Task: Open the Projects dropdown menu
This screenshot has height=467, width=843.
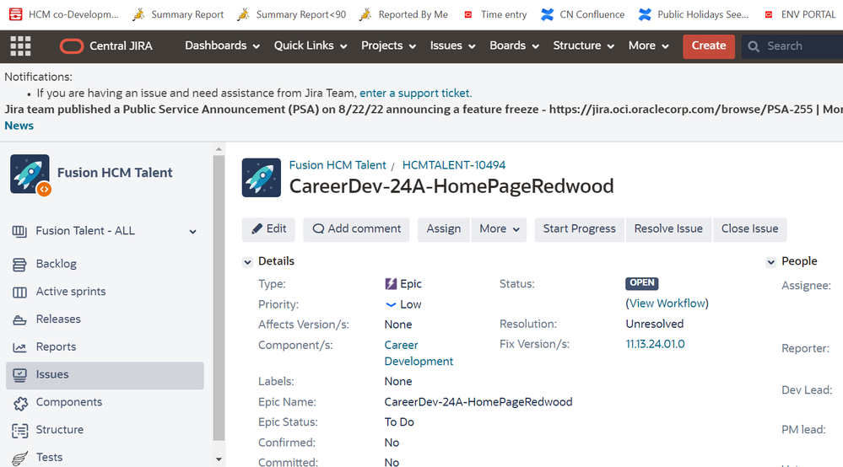Action: tap(388, 46)
